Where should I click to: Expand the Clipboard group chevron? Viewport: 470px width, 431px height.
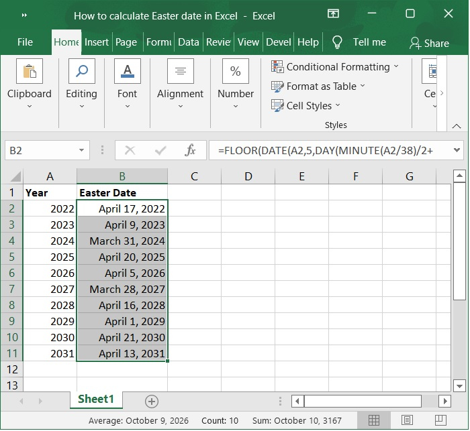point(30,107)
